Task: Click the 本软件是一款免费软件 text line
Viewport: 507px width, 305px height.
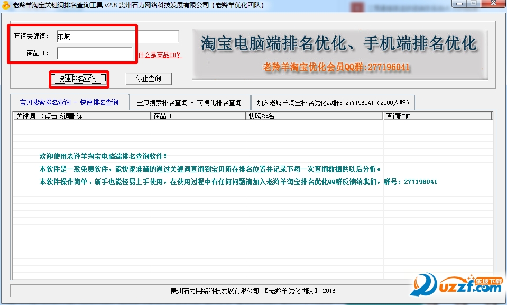Action: (x=210, y=169)
